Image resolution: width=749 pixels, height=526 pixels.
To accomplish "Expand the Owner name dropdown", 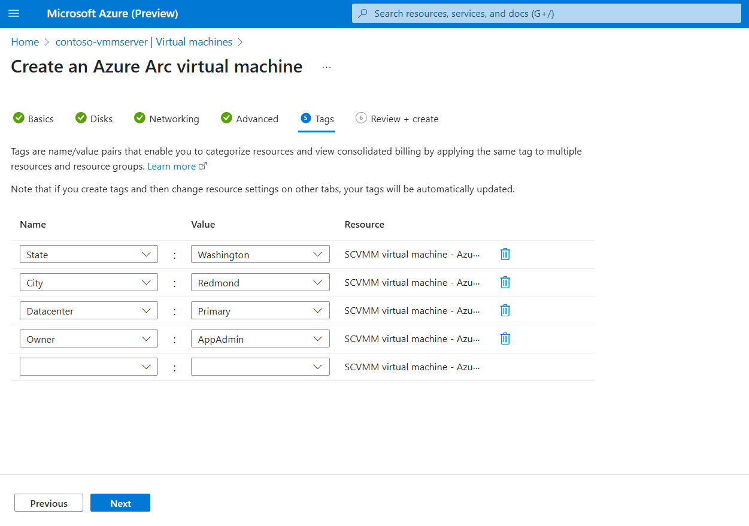I will pyautogui.click(x=89, y=338).
